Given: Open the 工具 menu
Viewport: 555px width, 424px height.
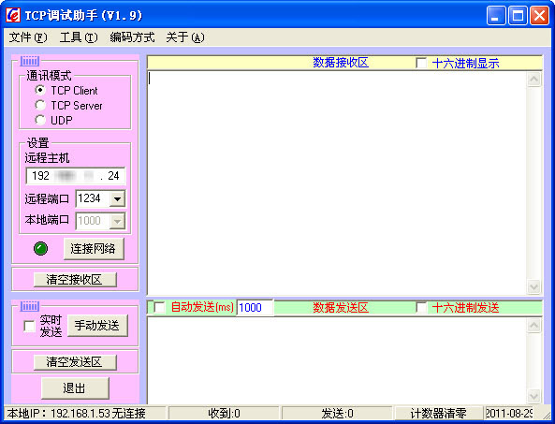Looking at the screenshot, I should (x=79, y=37).
